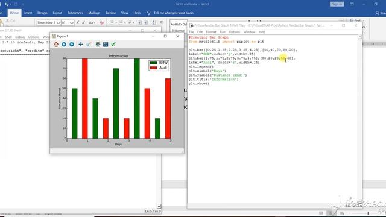Click the Increase Indent icon
The image size is (386, 217).
(146, 23)
